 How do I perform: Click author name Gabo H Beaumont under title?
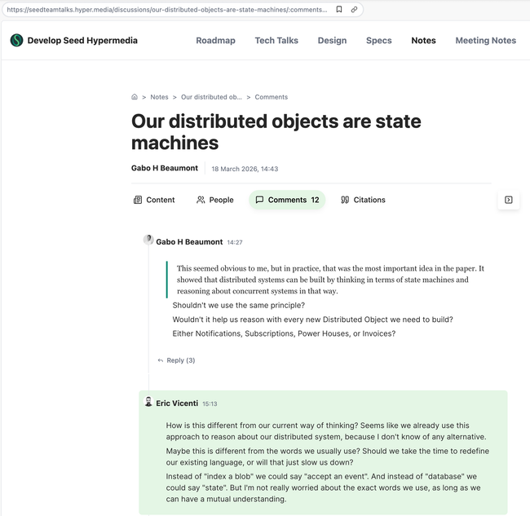coord(165,168)
